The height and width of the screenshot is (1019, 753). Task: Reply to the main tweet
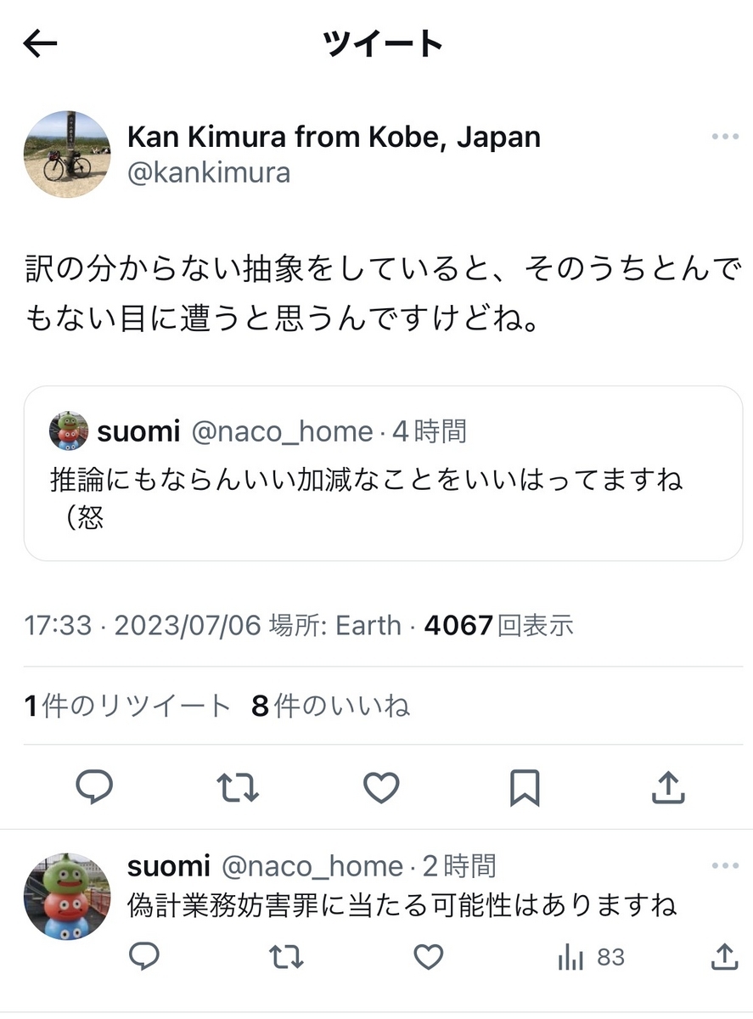coord(94,788)
